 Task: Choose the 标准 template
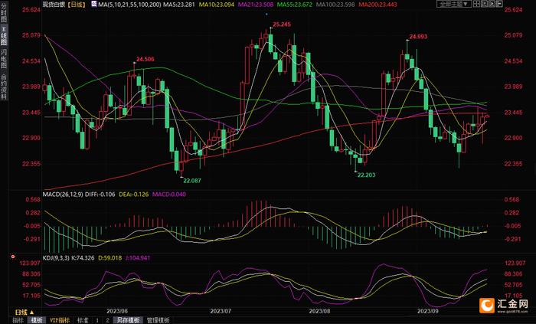pos(83,320)
